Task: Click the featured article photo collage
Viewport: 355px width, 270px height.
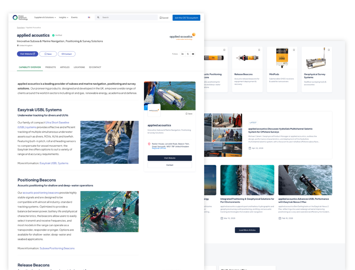Action: point(223,135)
